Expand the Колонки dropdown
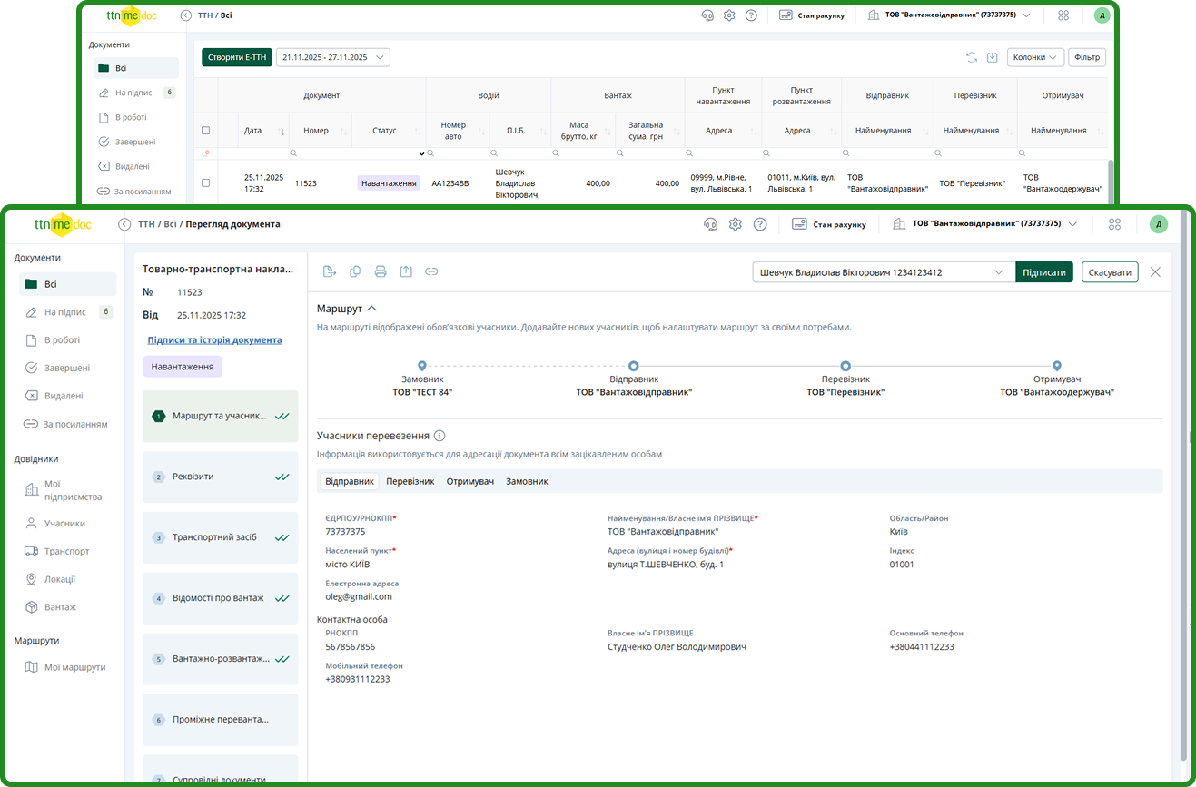This screenshot has height=787, width=1196. click(1035, 57)
